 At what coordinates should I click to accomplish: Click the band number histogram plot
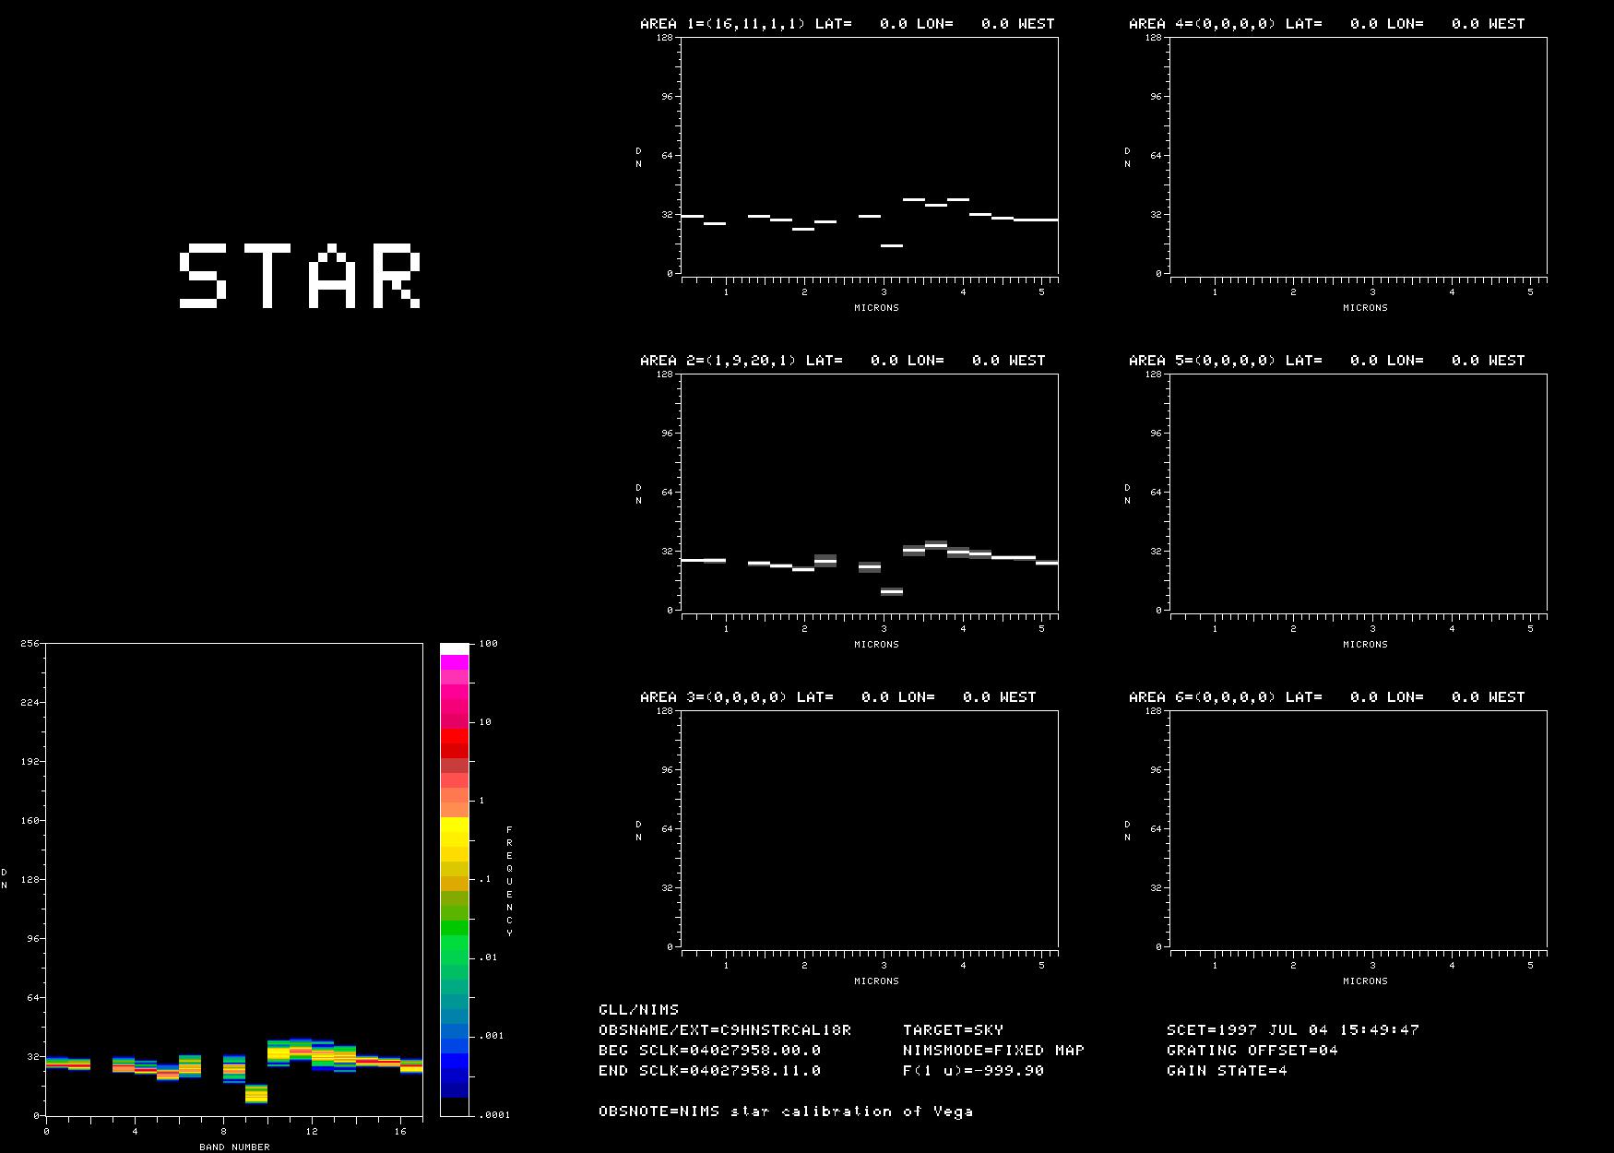233,879
